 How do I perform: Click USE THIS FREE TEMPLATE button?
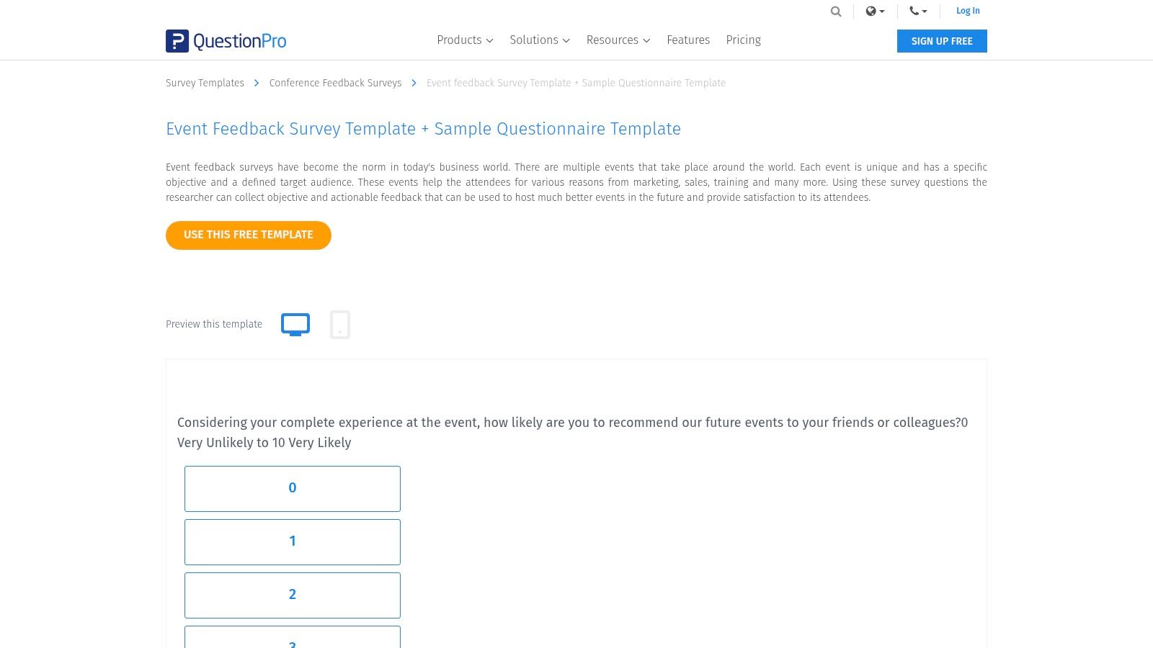pyautogui.click(x=248, y=235)
